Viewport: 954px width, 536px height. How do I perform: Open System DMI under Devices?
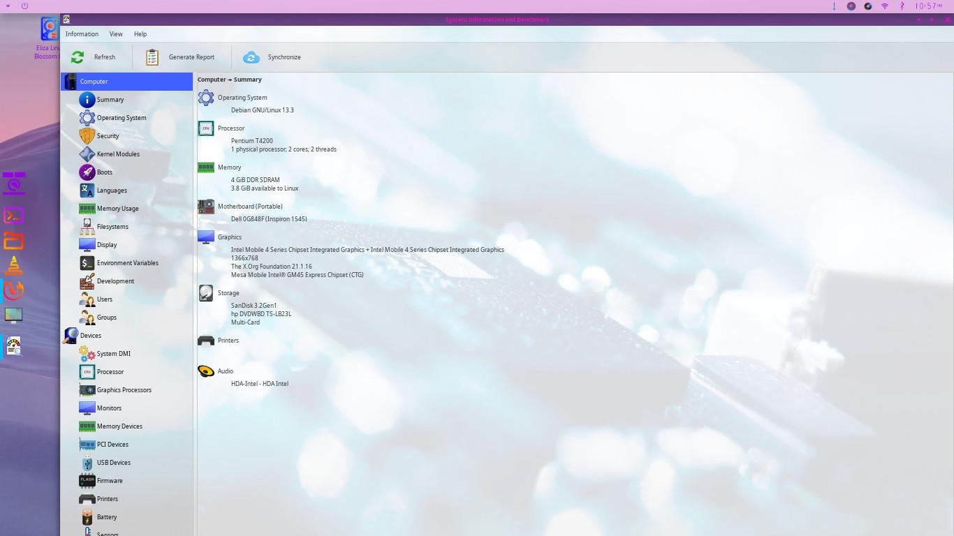click(x=113, y=354)
